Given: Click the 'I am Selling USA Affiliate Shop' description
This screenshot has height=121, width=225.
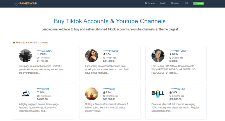Looking at the screenshot, I should [173, 69].
